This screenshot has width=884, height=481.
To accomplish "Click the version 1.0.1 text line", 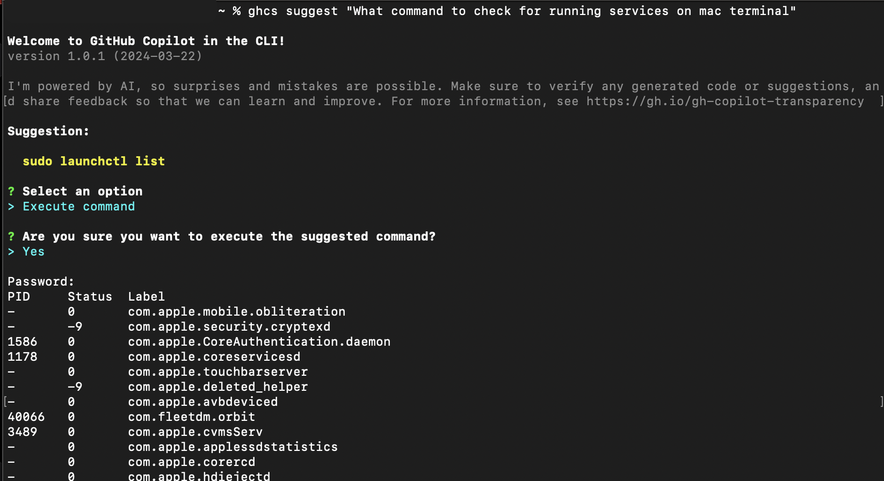I will click(x=105, y=56).
